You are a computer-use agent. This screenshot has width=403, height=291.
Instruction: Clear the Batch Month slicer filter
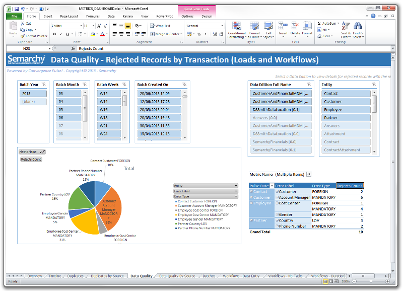(85, 85)
